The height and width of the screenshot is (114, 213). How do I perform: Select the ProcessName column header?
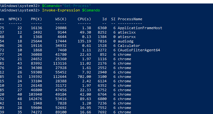(x=130, y=19)
